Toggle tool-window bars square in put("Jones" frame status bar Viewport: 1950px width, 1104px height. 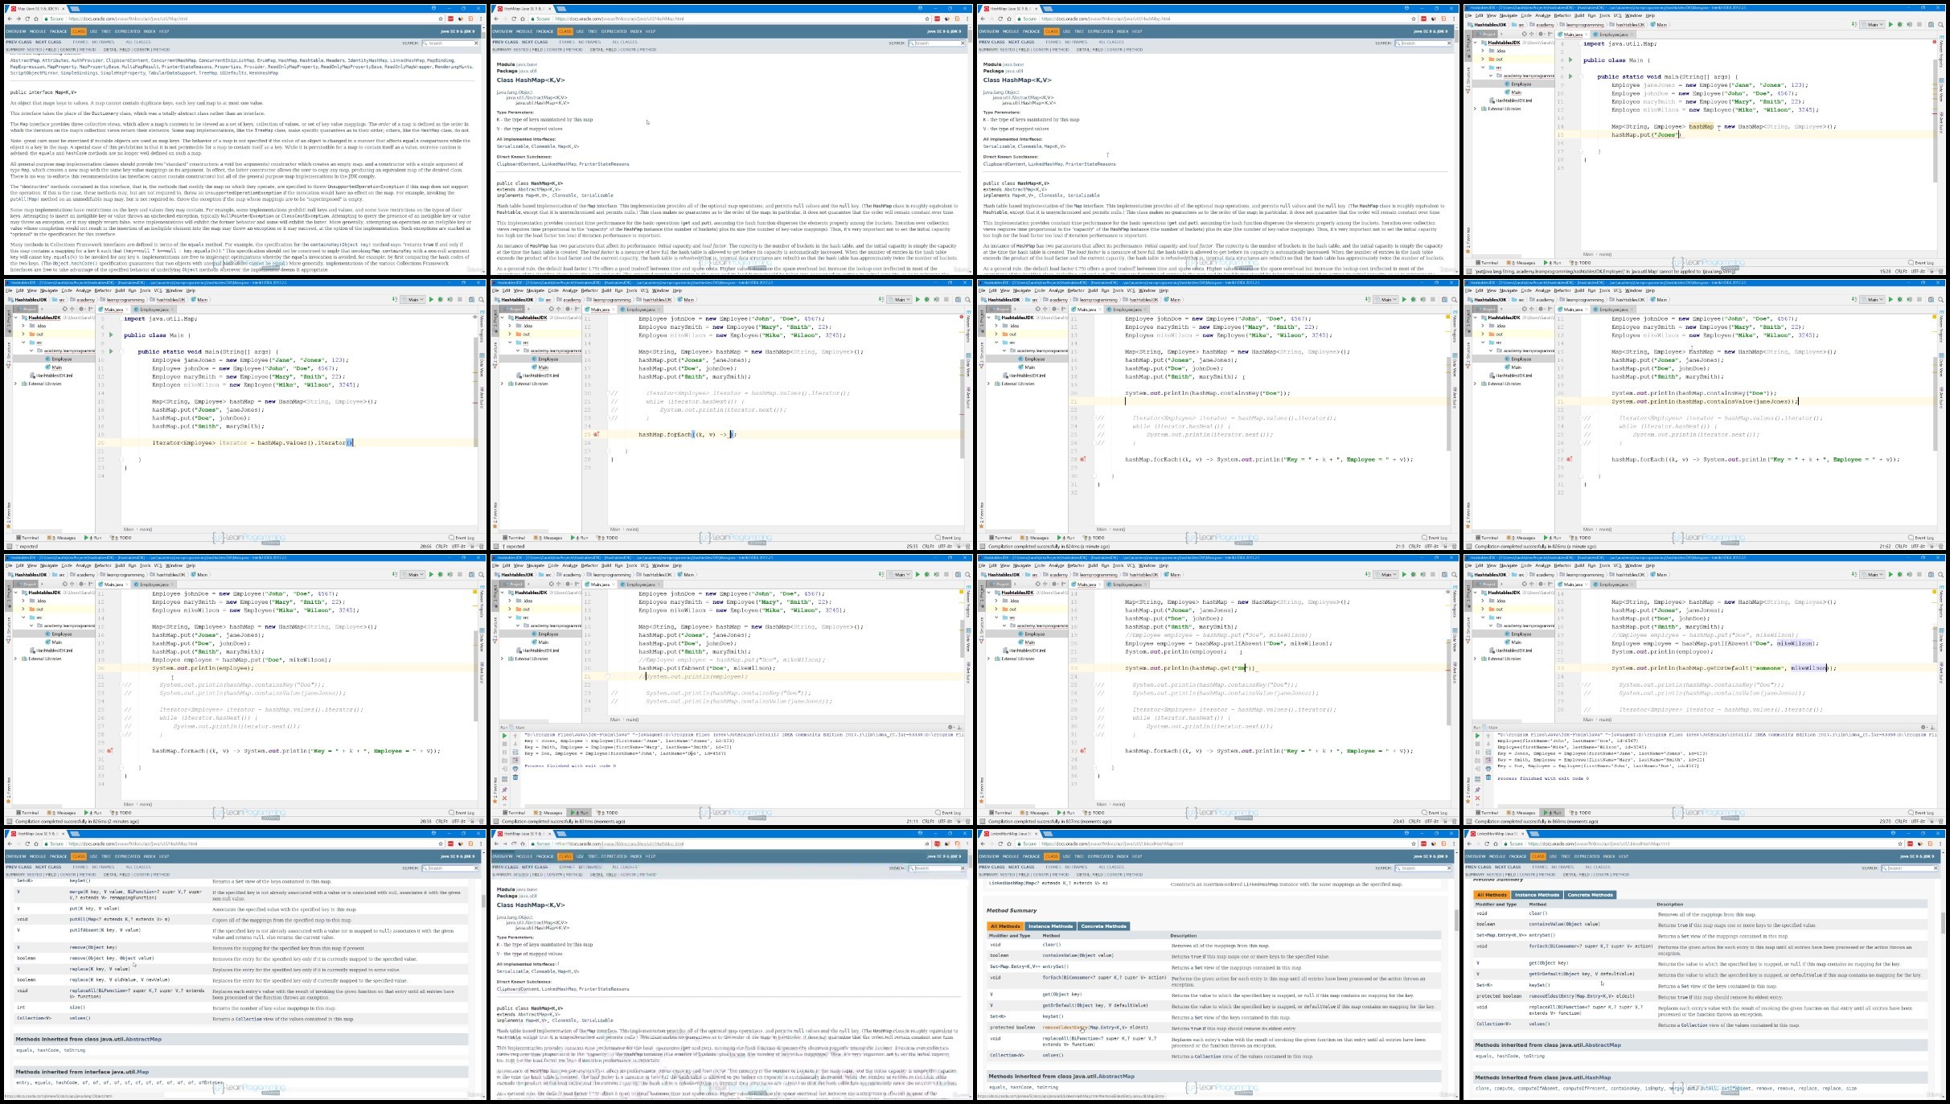pyautogui.click(x=1468, y=271)
